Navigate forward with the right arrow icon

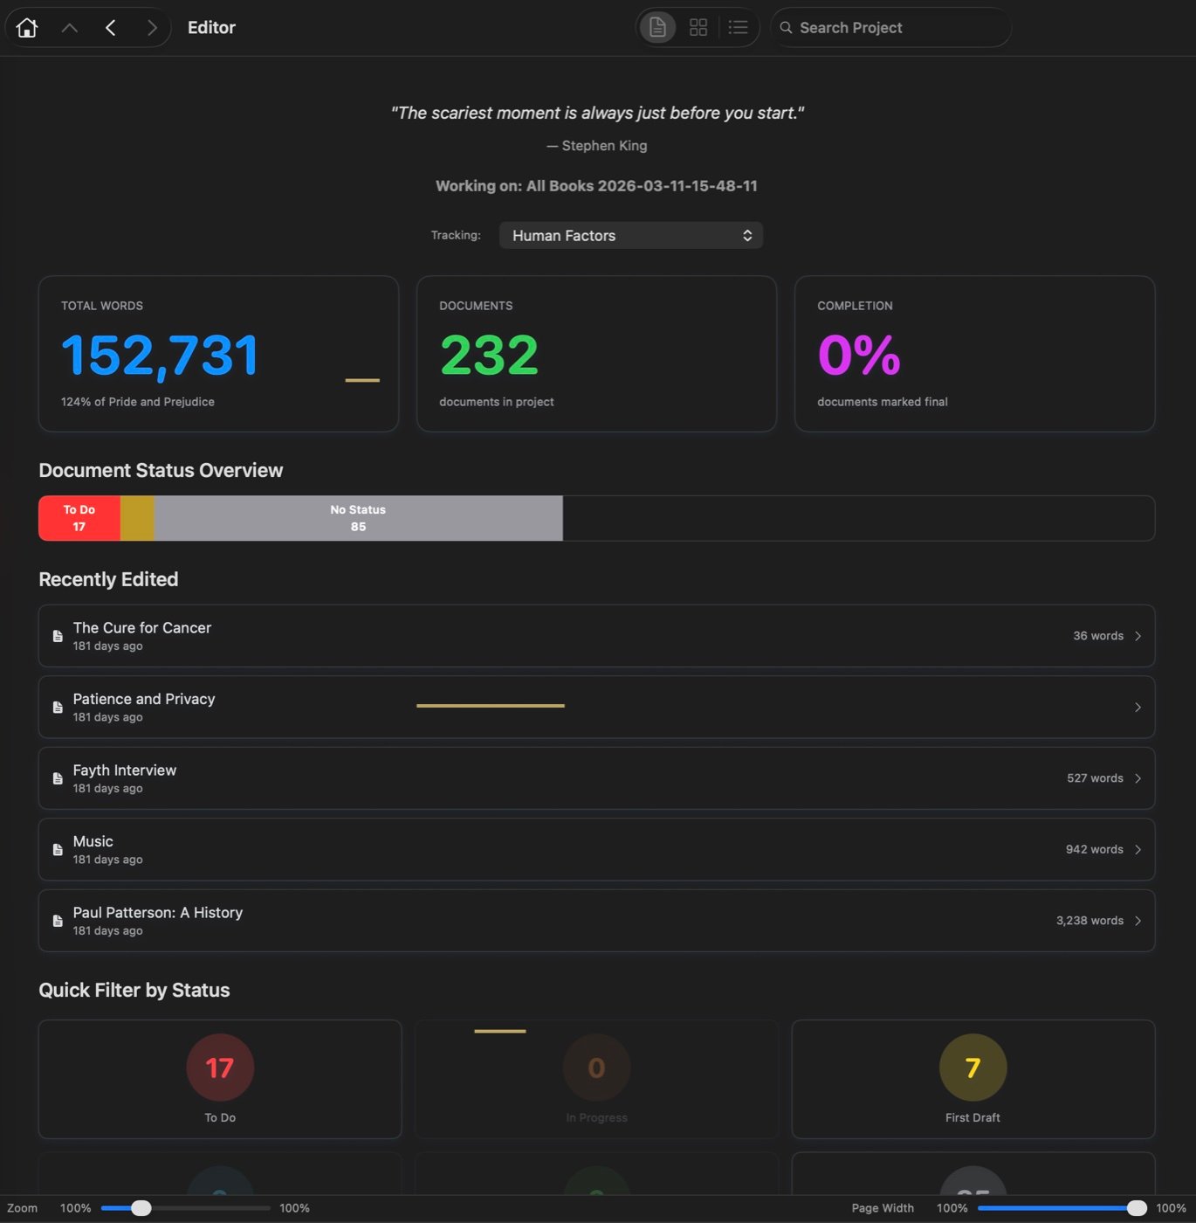click(x=152, y=27)
